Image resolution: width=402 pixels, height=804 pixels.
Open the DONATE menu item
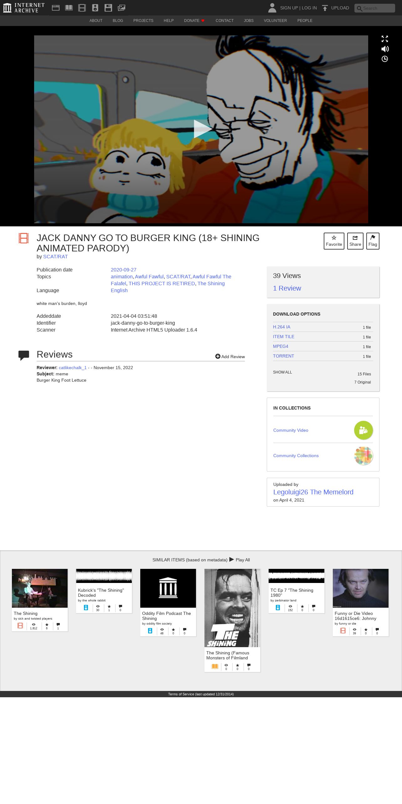pos(194,21)
